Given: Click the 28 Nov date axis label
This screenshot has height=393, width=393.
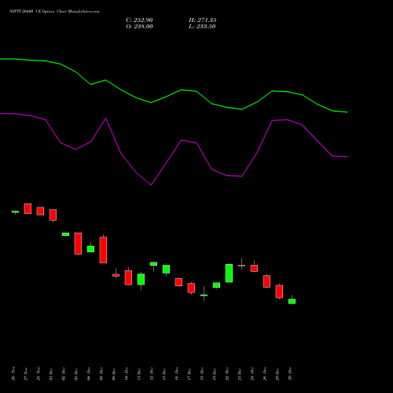Looking at the screenshot, I should point(39,373).
